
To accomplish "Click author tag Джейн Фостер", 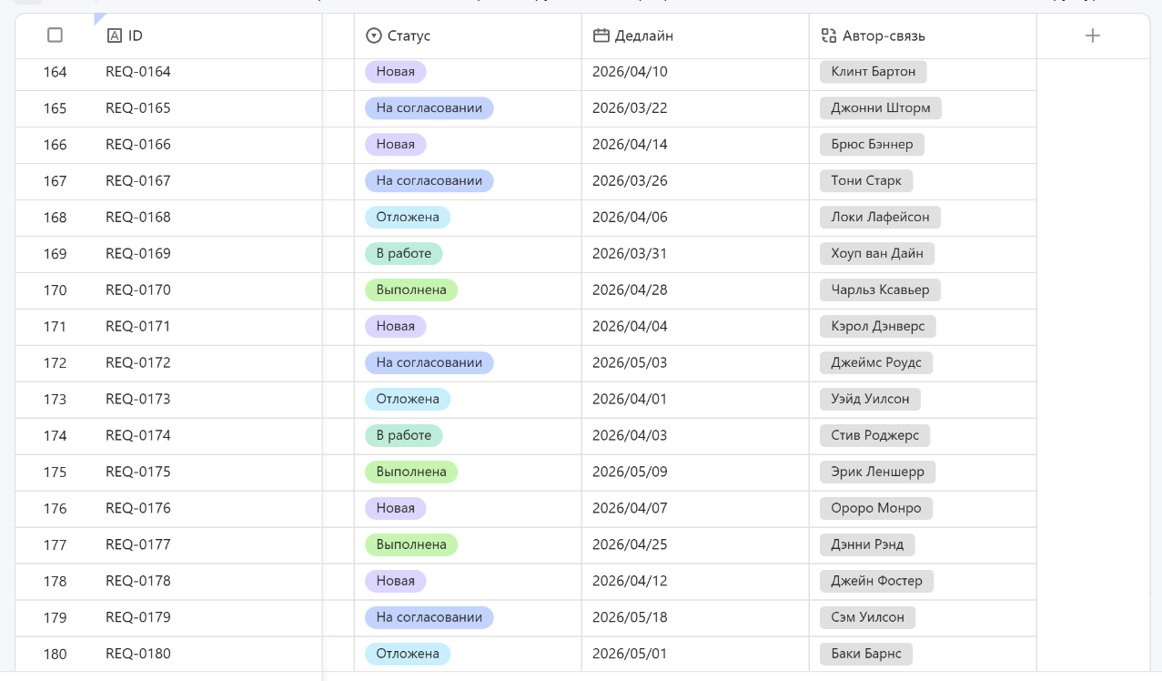I will pos(877,582).
